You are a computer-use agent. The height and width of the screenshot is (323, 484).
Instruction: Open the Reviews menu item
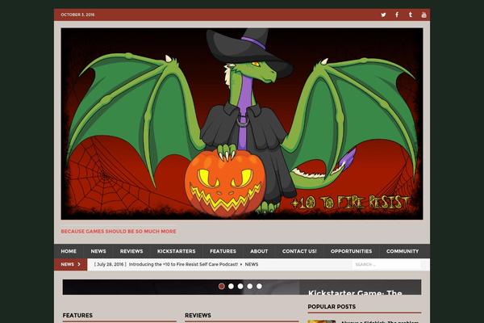point(131,251)
